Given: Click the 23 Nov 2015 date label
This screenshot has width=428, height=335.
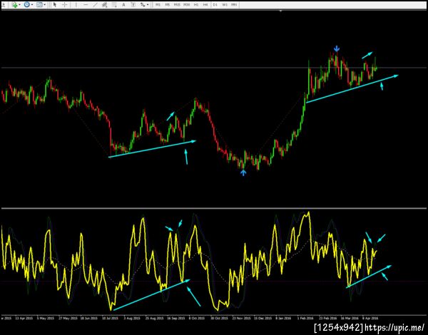Looking at the screenshot, I should click(x=241, y=318).
